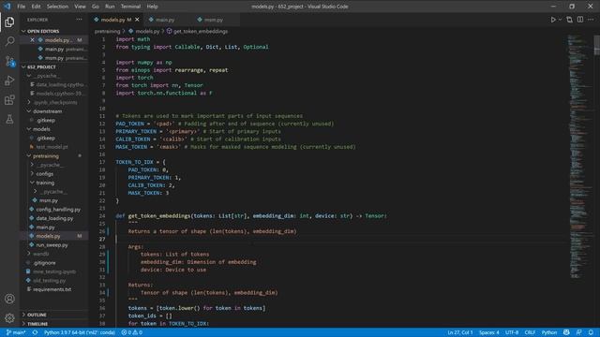Screen dimensions: 600x337
Task: Open the Extensions view icon
Action: (9, 100)
